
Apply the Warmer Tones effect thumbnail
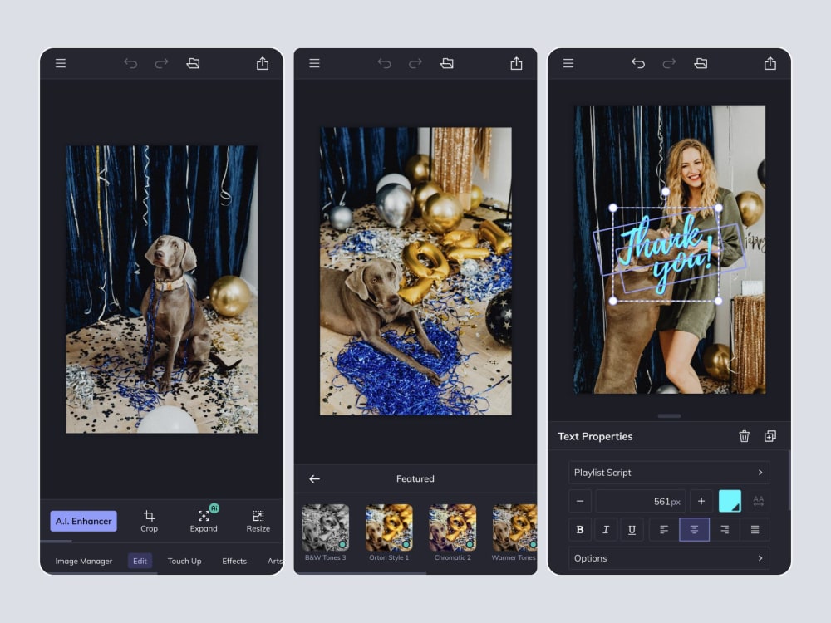click(x=514, y=527)
